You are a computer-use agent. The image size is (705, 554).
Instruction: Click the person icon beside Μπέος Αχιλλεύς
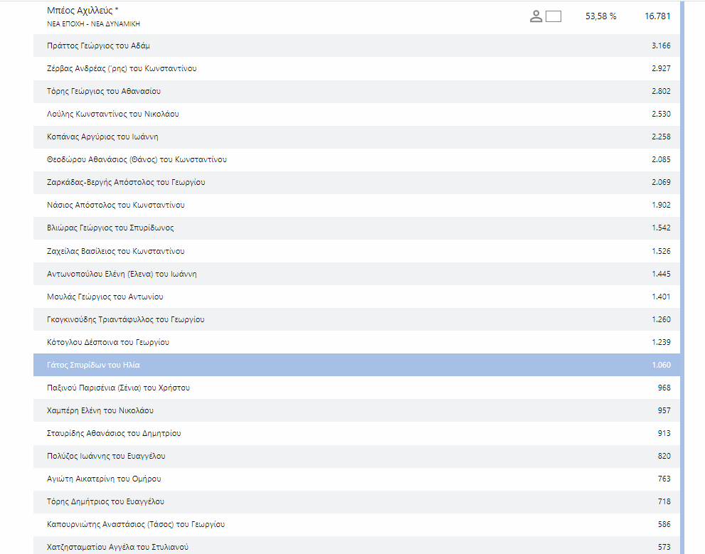(536, 16)
